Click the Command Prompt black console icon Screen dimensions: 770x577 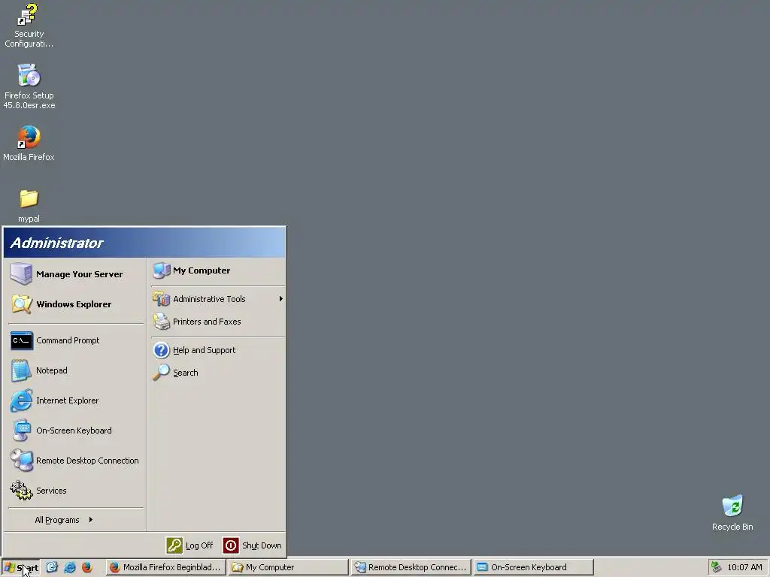tap(22, 340)
